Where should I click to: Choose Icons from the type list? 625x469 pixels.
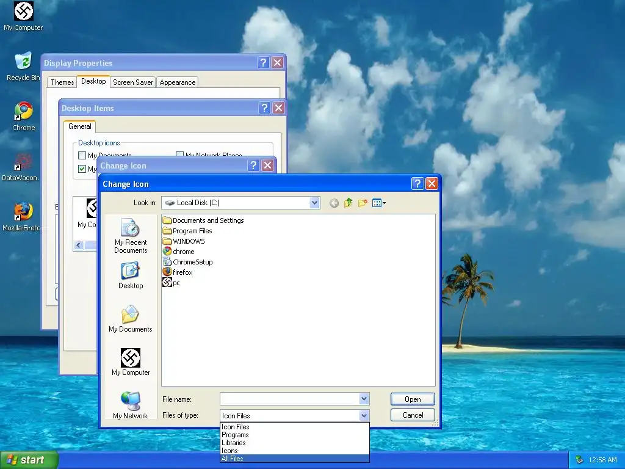295,451
